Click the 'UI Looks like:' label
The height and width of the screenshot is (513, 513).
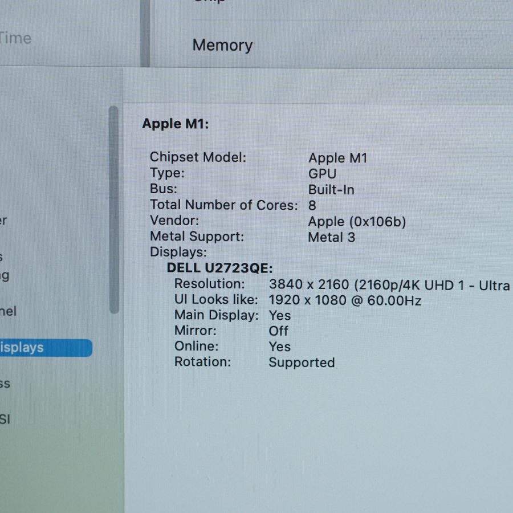[216, 300]
